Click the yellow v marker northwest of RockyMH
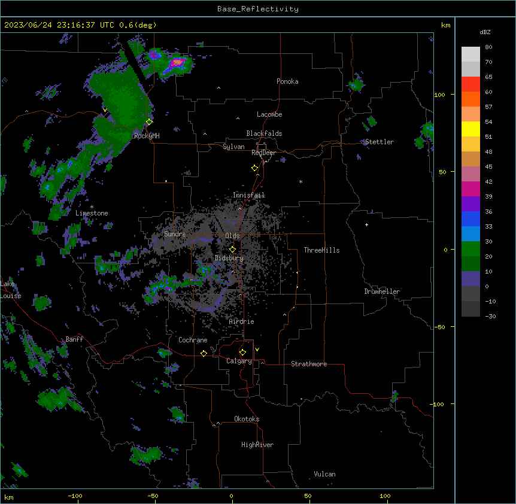This screenshot has height=504, width=516. [105, 110]
